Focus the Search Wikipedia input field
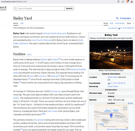This screenshot has height=131, width=135. (x=39, y=8)
